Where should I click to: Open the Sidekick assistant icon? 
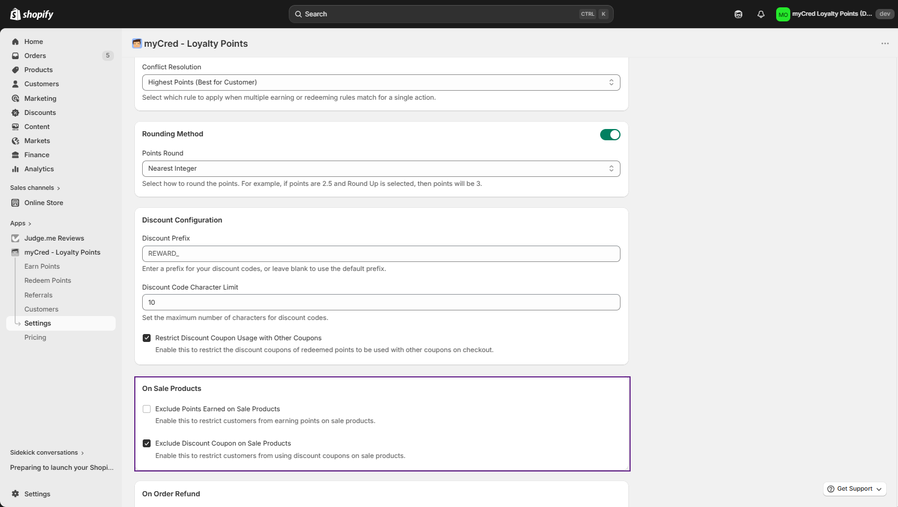[x=738, y=14]
